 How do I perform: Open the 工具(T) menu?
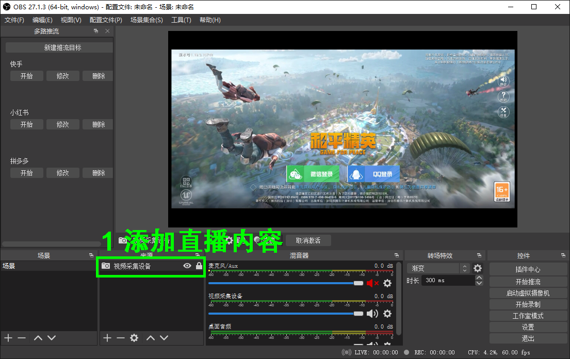[x=181, y=20]
